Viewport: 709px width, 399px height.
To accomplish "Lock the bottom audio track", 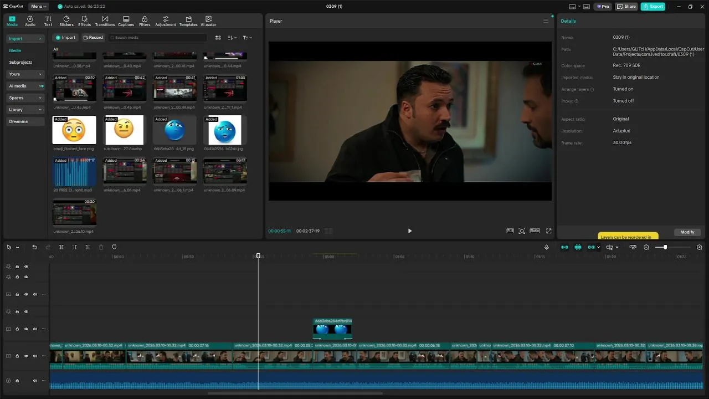I will pyautogui.click(x=17, y=381).
